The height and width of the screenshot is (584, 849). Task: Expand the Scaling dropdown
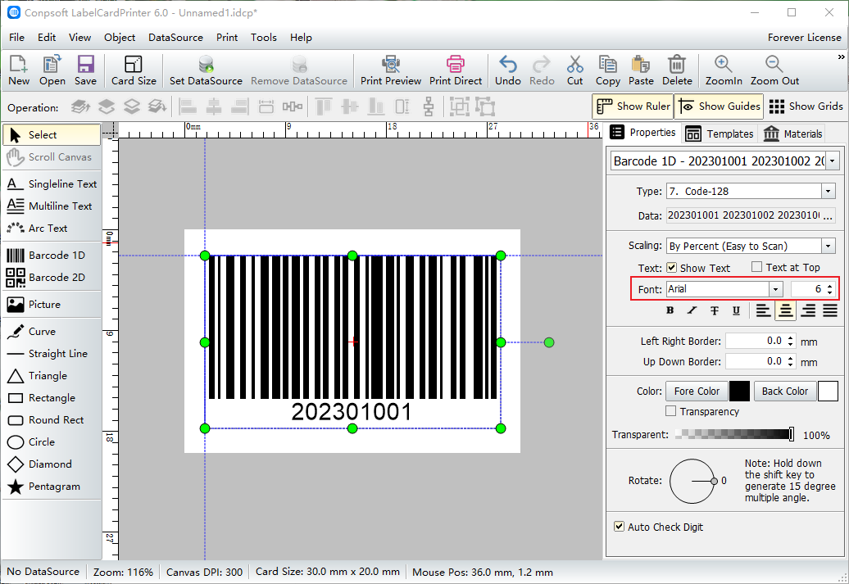tap(828, 247)
